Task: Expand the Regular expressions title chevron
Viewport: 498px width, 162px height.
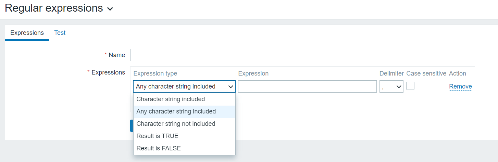Action: (110, 9)
